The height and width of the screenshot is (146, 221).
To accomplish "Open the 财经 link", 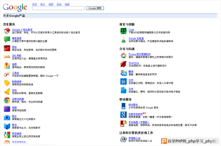I will point(14,47).
